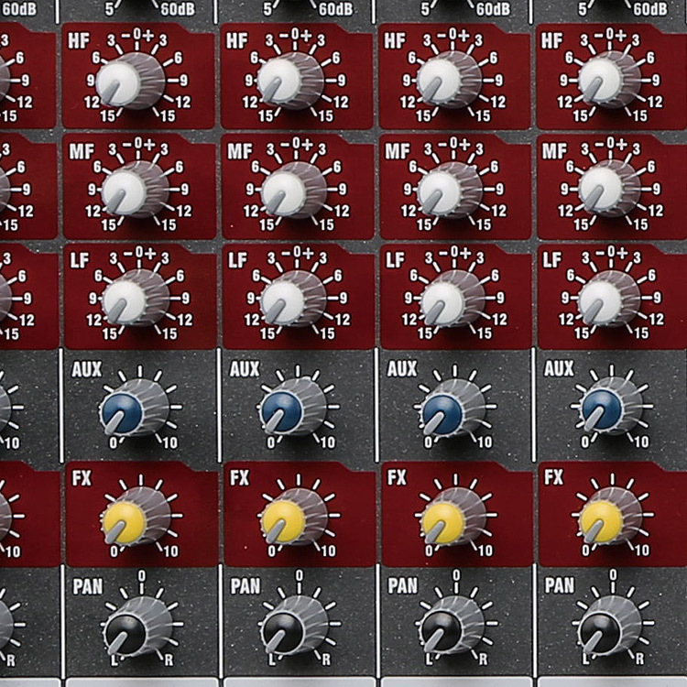Screen dimensions: 687x687
Task: Adjust the MF knob on the second full channel strip
Action: pyautogui.click(x=293, y=190)
